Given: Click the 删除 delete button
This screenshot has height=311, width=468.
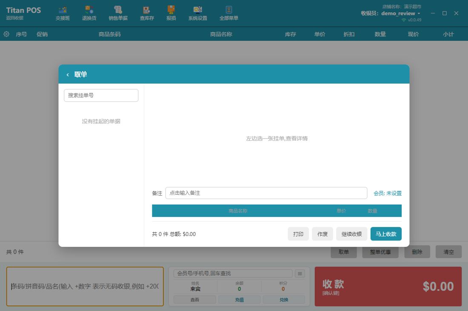Looking at the screenshot, I should coord(417,252).
